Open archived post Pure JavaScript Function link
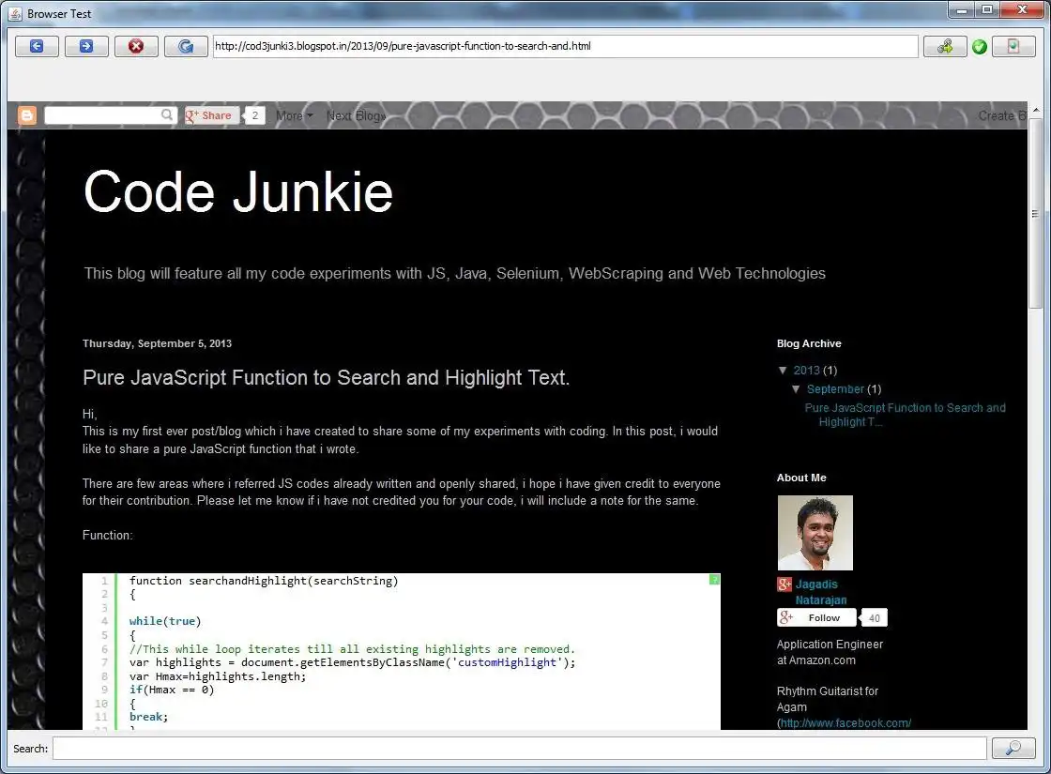 (x=905, y=415)
